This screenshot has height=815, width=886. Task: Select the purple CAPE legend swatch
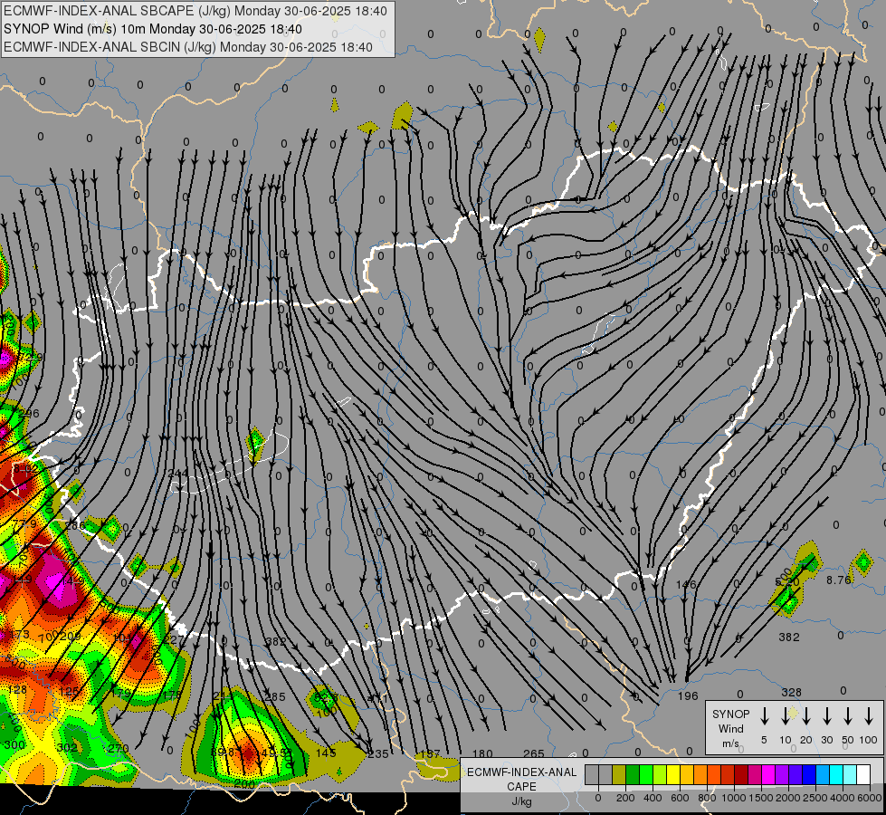point(782,775)
